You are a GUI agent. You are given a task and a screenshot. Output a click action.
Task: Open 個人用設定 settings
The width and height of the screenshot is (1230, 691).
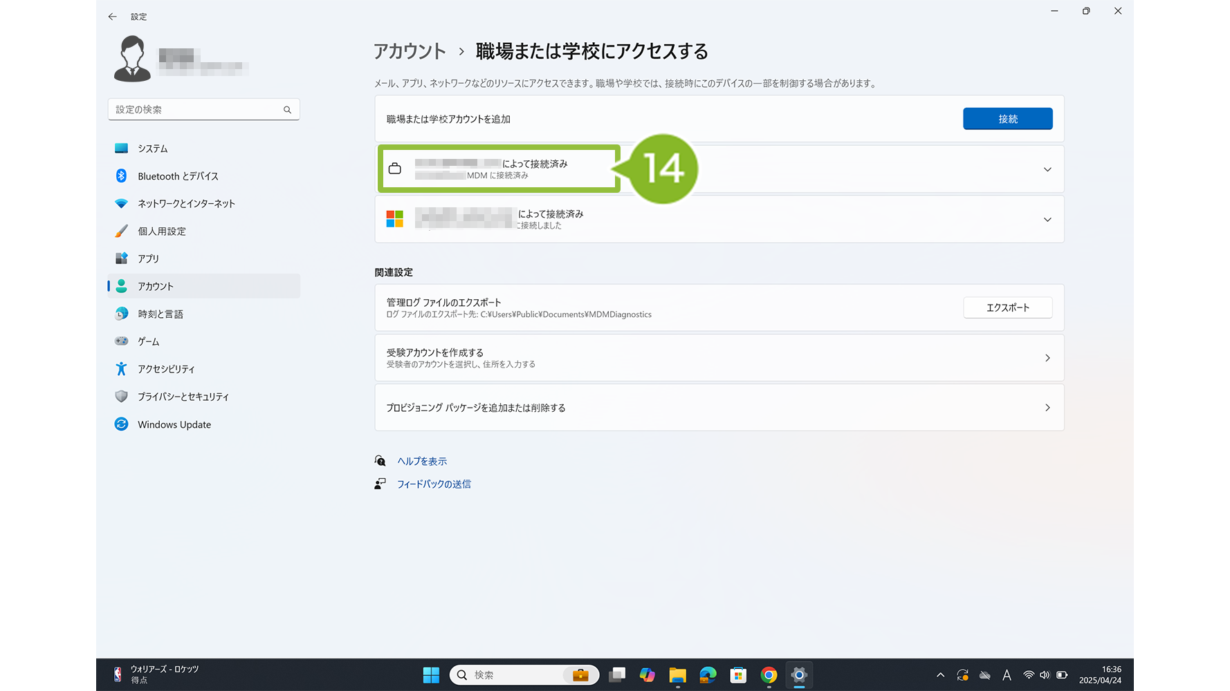203,231
